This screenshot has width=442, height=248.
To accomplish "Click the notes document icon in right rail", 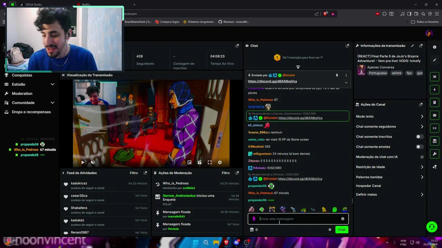I will (x=434, y=103).
